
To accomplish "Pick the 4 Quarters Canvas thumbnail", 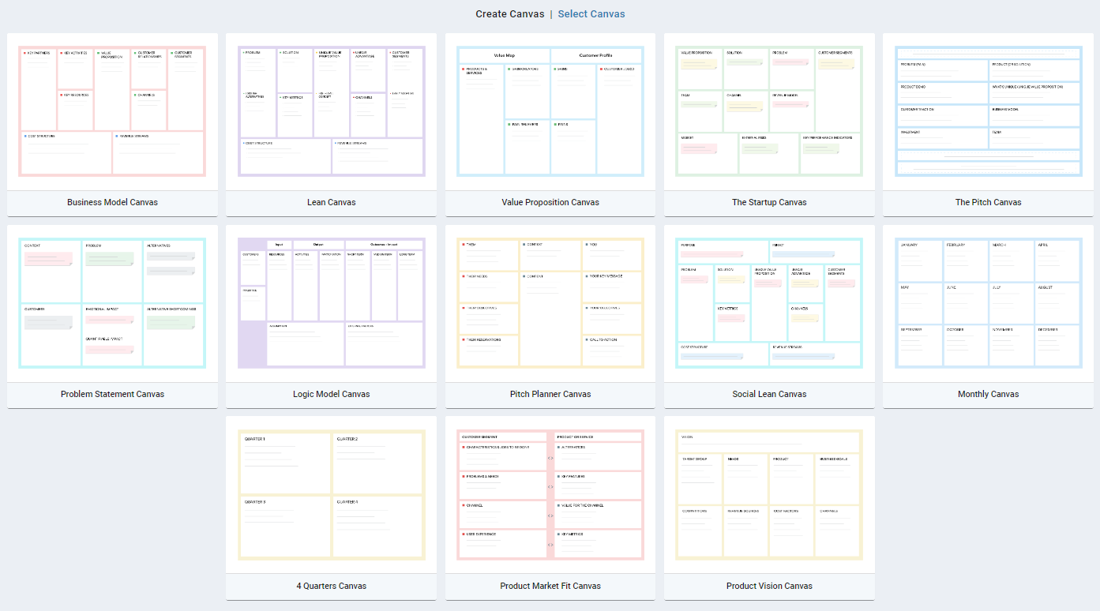I will point(330,494).
